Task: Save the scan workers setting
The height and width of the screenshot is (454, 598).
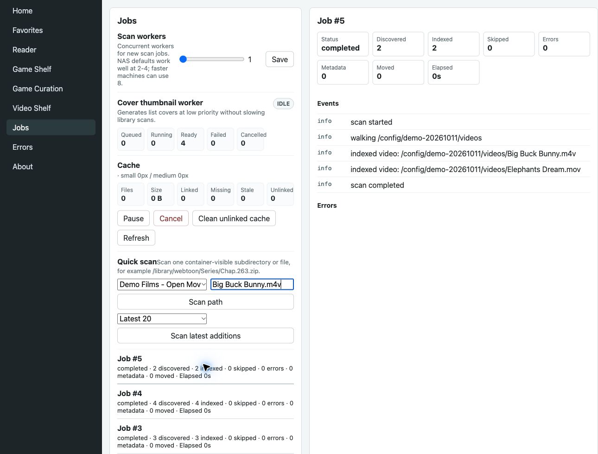Action: [x=280, y=59]
